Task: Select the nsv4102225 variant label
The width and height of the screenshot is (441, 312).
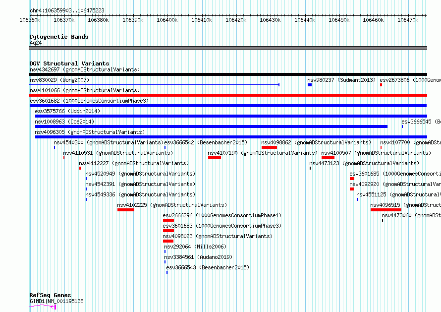Action: [x=172, y=205]
